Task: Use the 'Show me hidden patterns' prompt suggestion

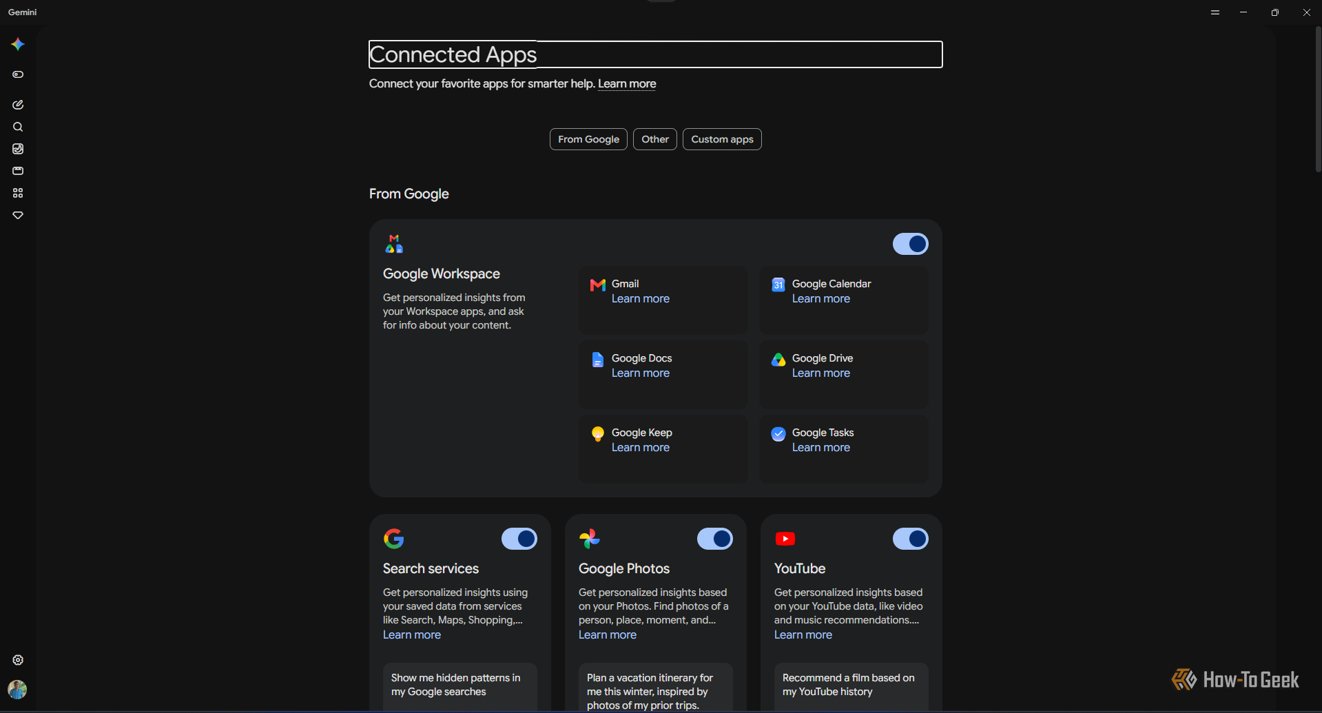Action: [460, 687]
